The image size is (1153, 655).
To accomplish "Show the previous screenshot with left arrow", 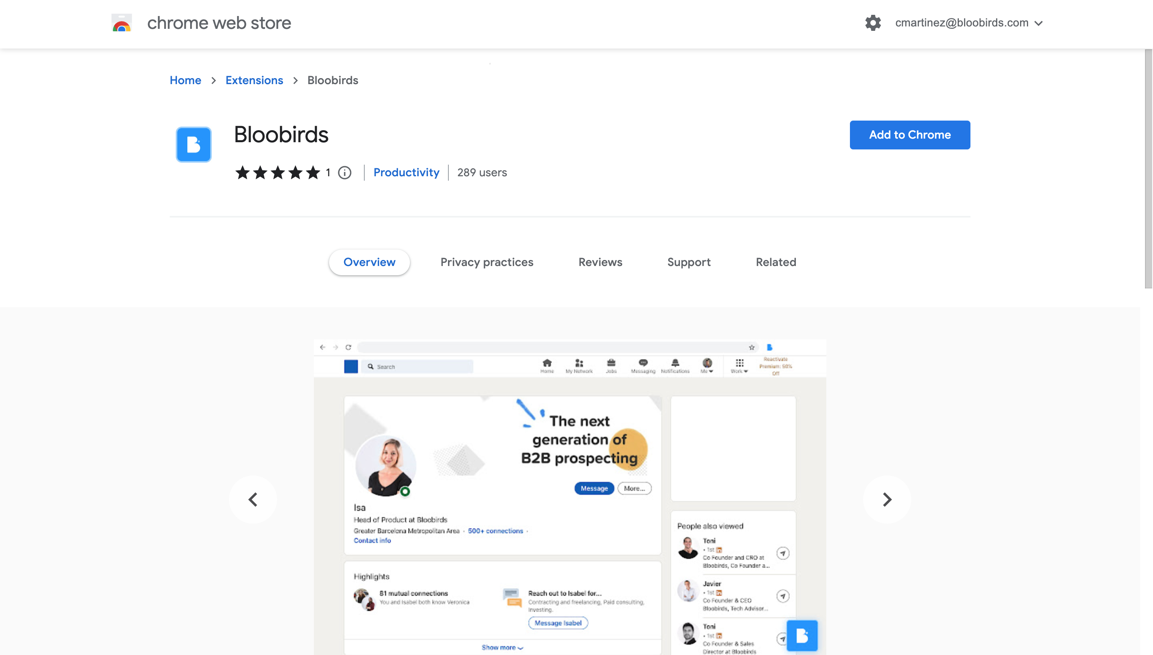I will [253, 499].
